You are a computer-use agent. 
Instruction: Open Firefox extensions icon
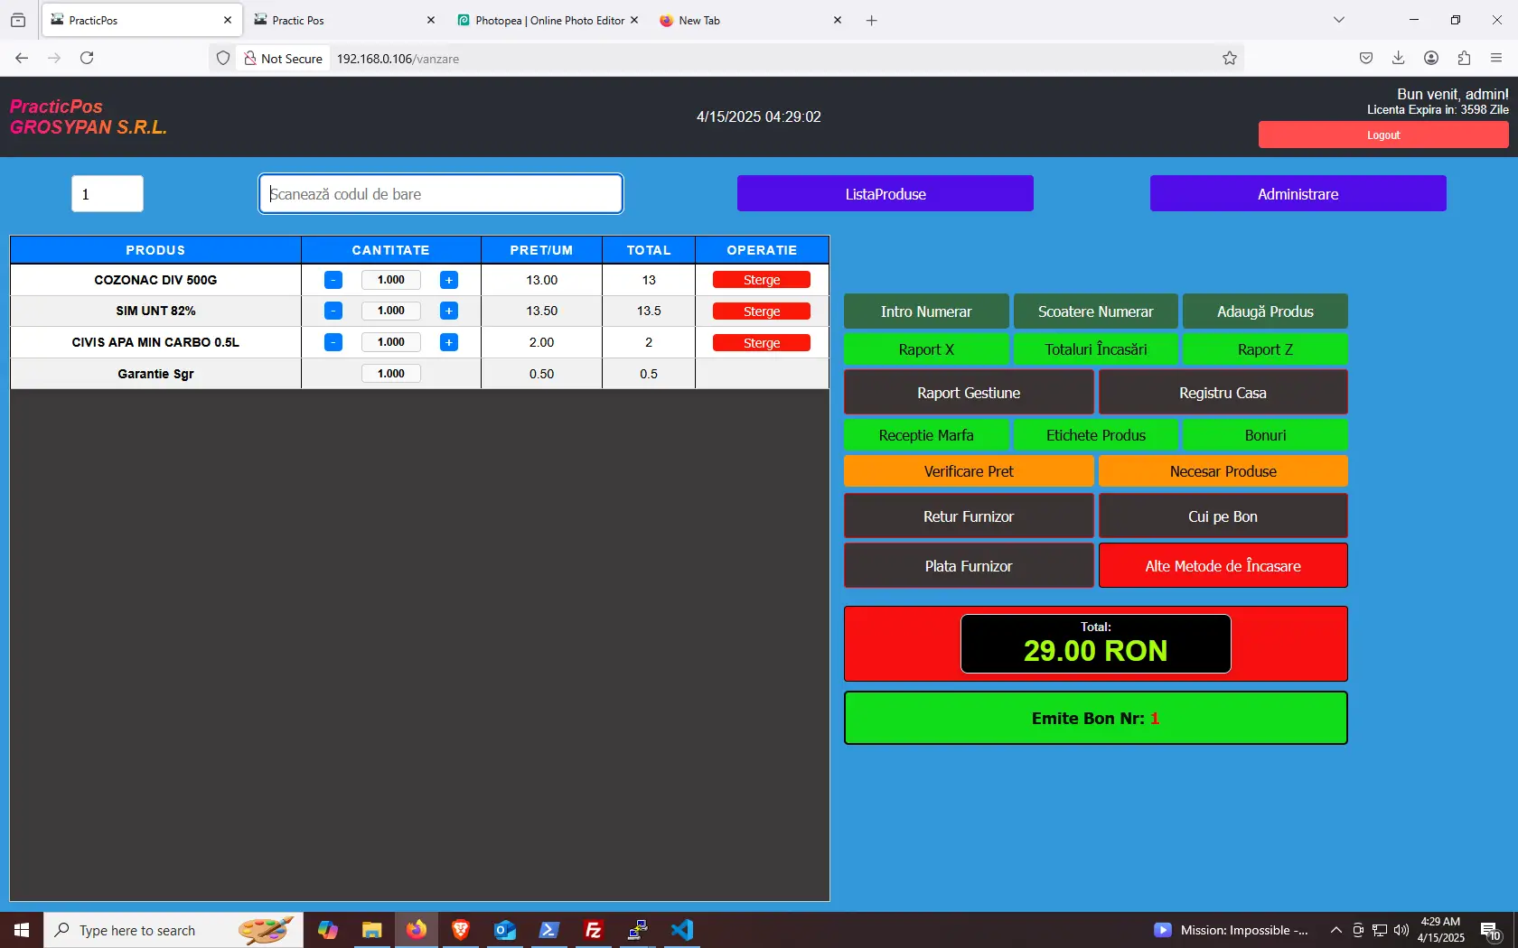point(1464,59)
